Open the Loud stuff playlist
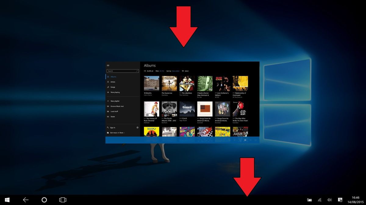The height and width of the screenshot is (205, 366). pos(113,111)
